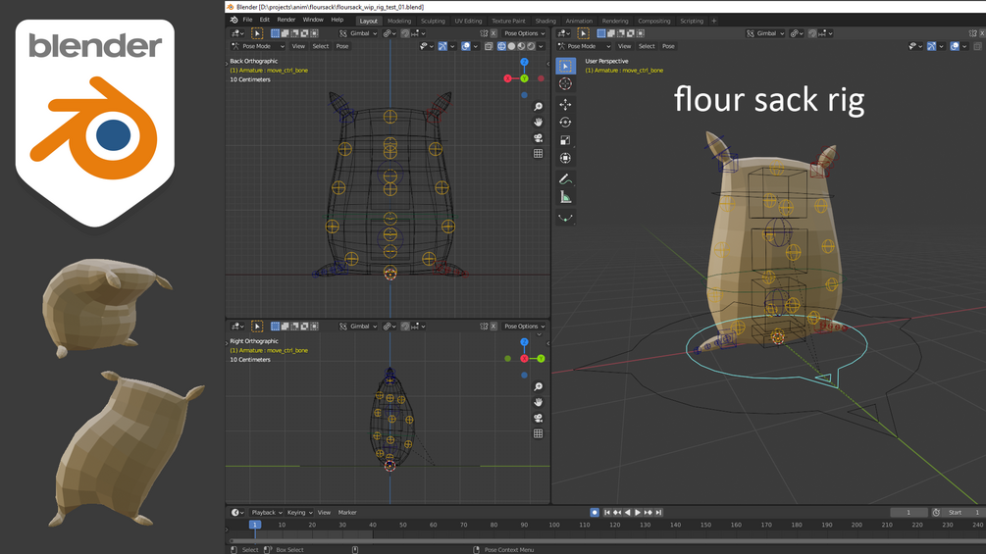Image resolution: width=986 pixels, height=554 pixels.
Task: Open the Gimbal orientation dropdown in right viewport
Action: (765, 33)
